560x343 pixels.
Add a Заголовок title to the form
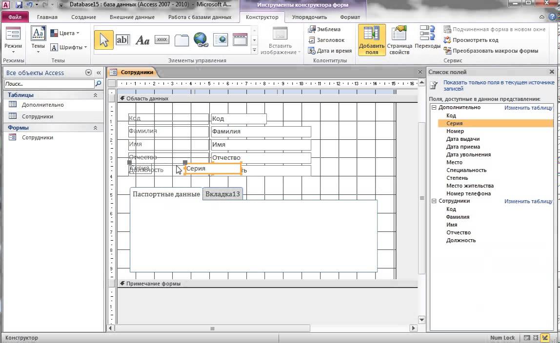[326, 40]
